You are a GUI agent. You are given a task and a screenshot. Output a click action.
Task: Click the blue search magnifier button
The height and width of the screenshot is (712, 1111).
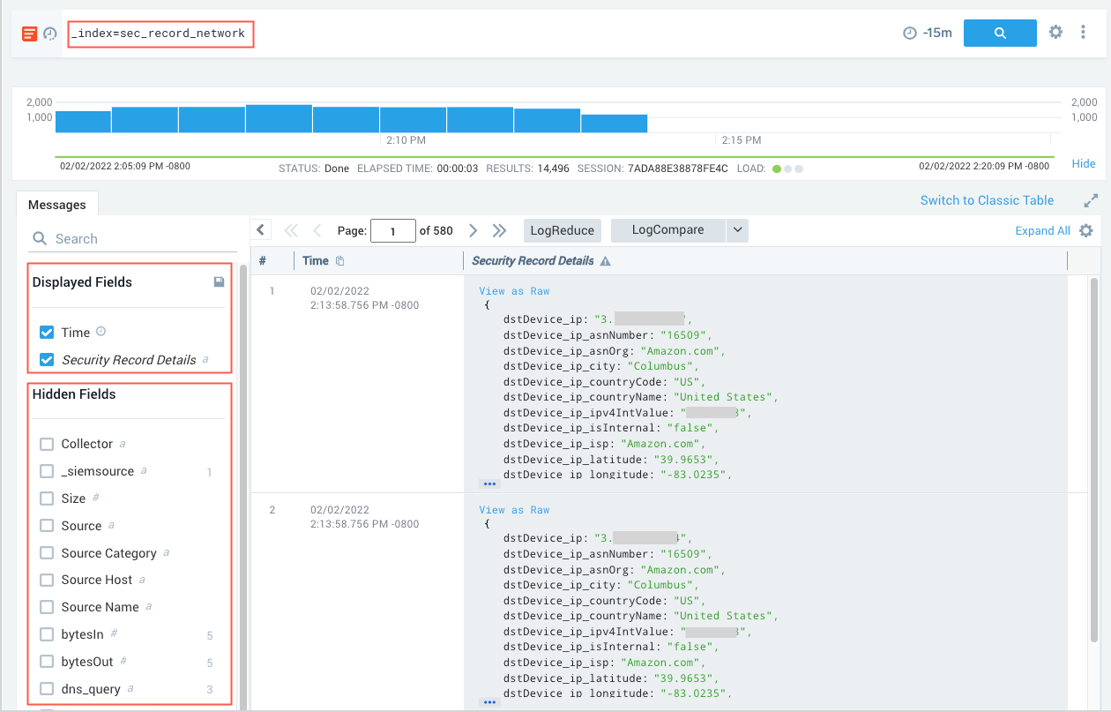point(1000,34)
